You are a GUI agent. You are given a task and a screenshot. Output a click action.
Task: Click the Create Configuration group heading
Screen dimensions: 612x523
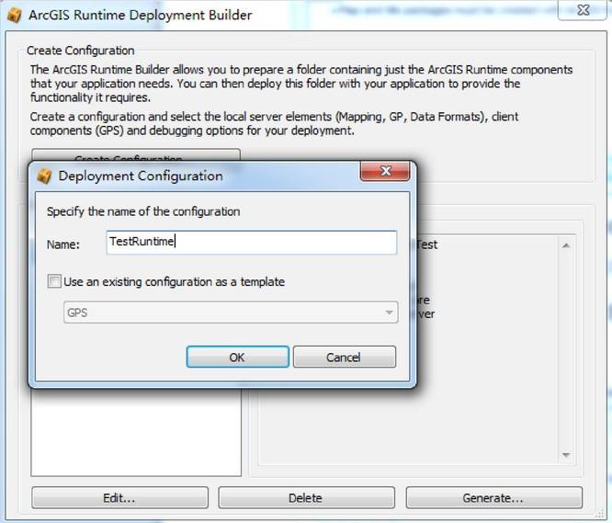[x=80, y=51]
